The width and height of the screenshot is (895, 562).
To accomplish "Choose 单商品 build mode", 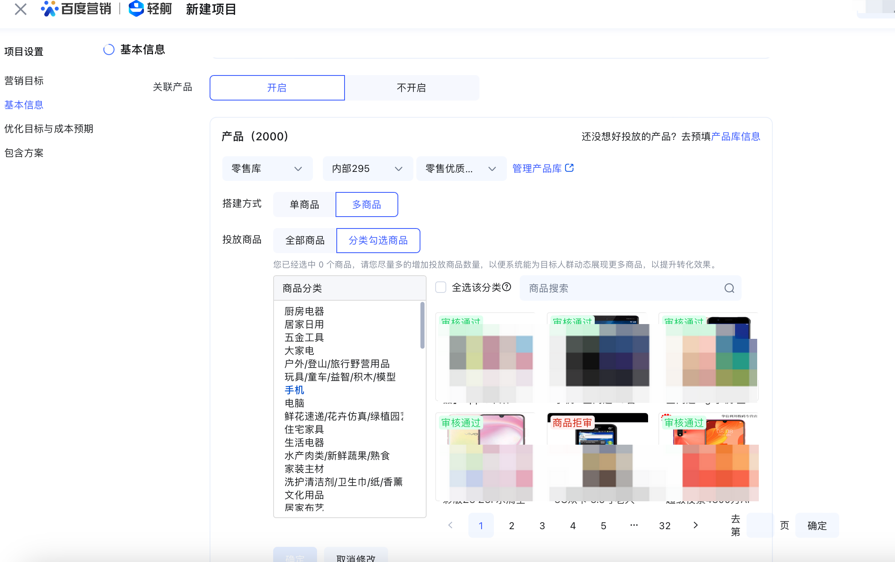I will click(x=304, y=205).
